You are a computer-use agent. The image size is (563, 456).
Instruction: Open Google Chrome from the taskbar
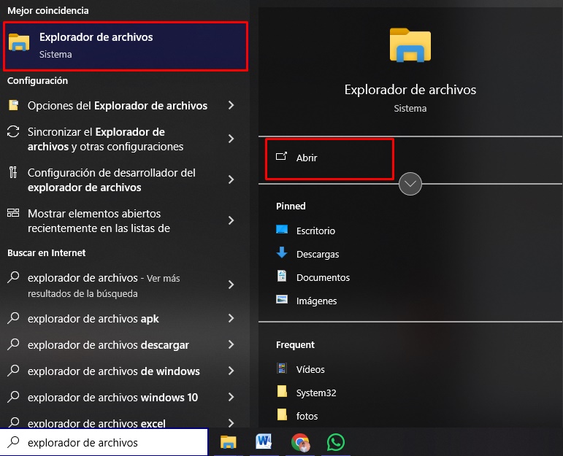coord(300,442)
